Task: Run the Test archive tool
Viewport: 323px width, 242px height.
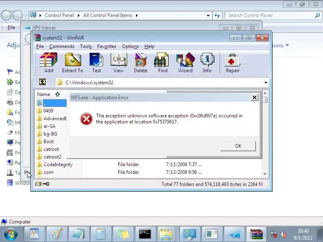Action: point(96,63)
